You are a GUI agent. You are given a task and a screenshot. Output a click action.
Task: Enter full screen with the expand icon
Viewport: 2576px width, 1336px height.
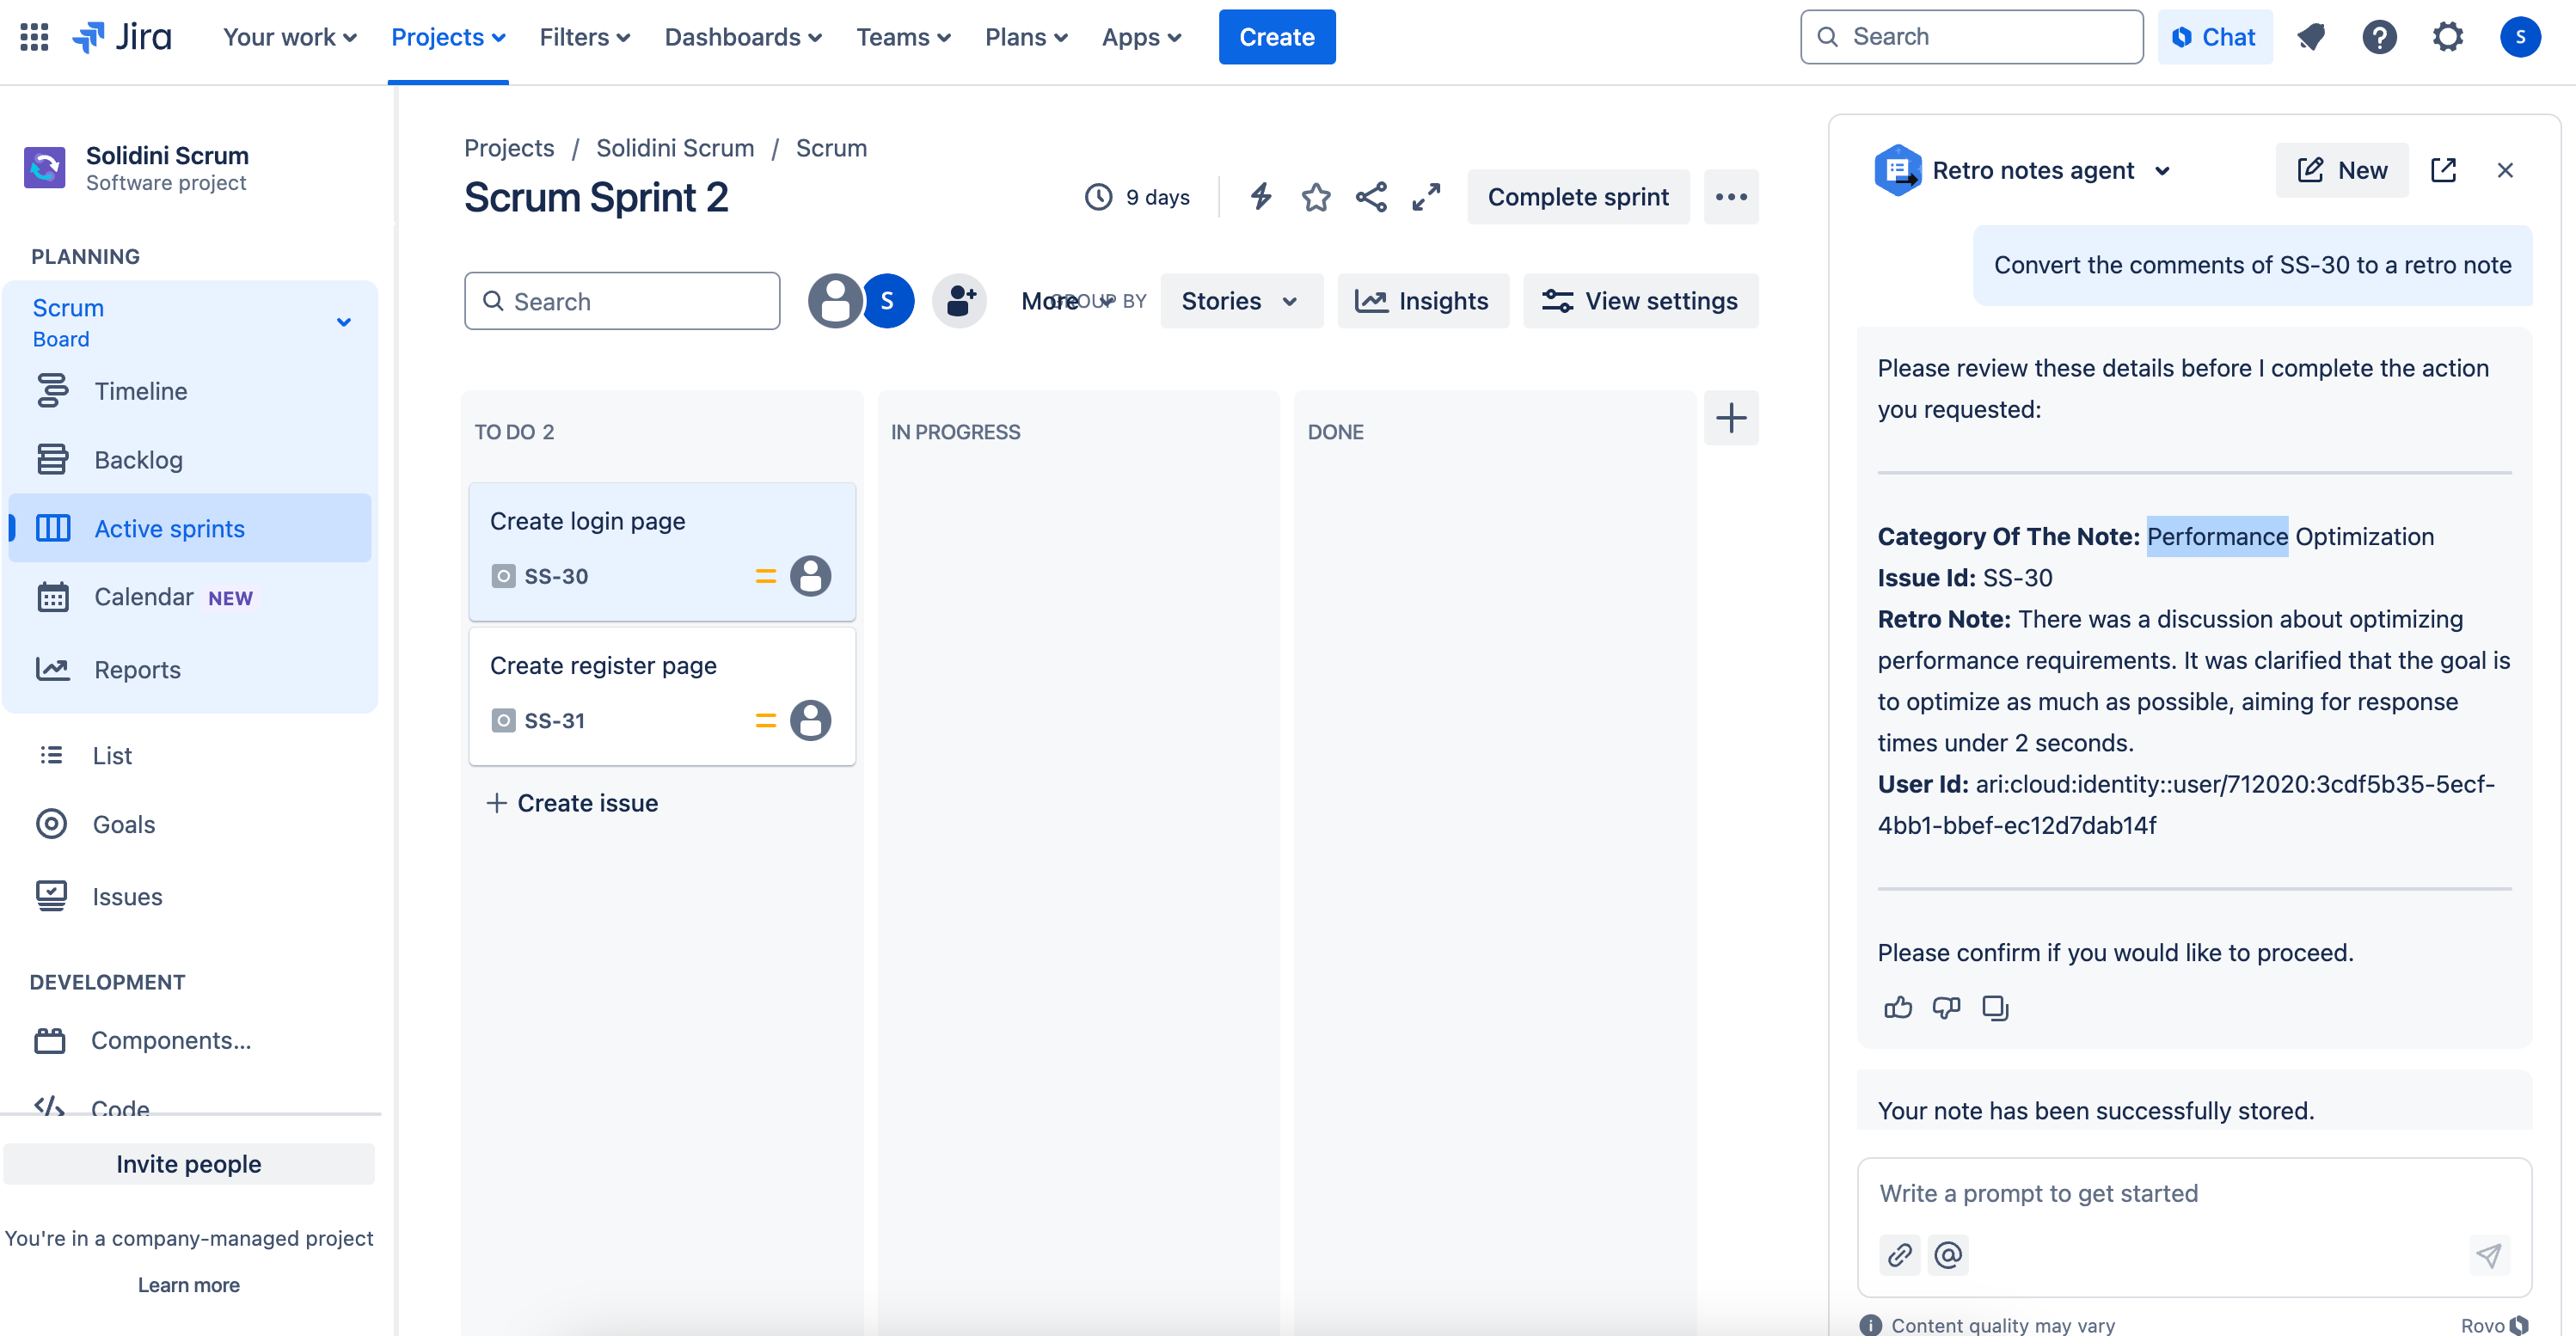point(1426,197)
